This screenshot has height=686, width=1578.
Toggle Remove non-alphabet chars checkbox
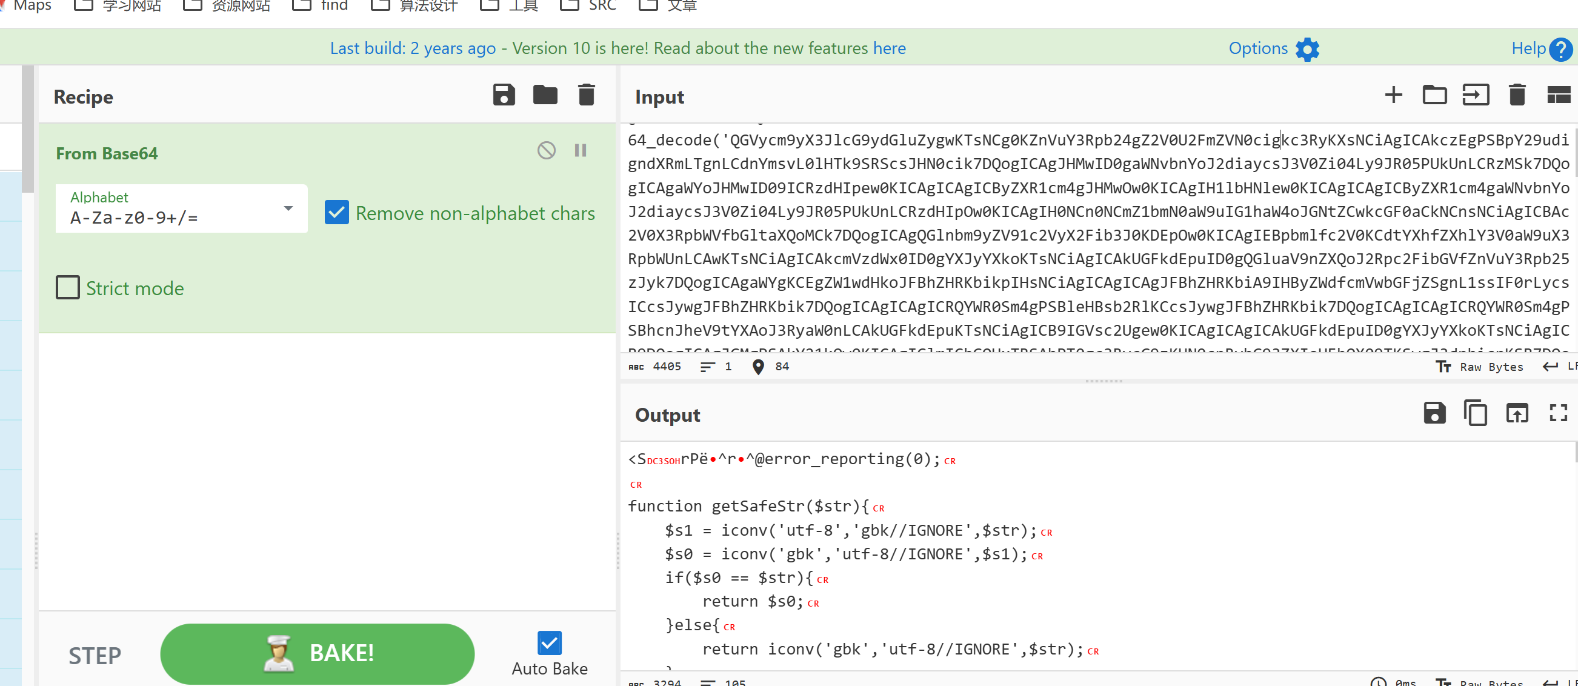[337, 213]
